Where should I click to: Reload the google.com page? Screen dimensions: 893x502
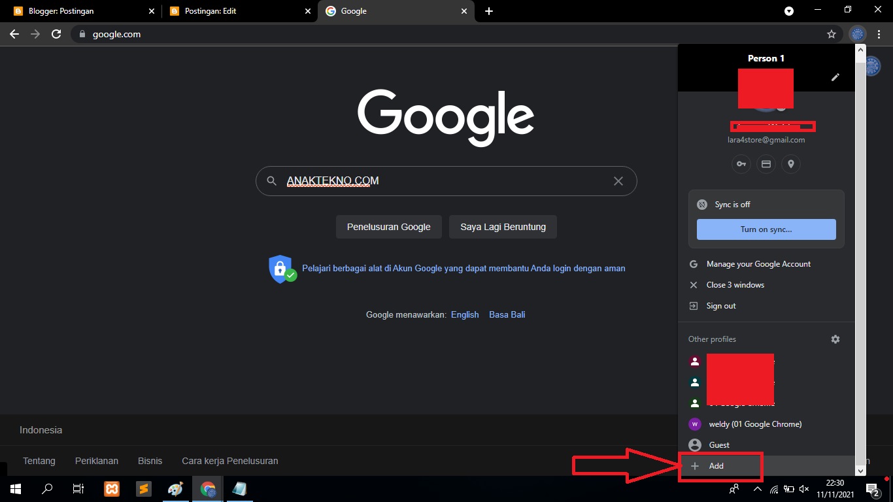pos(56,34)
